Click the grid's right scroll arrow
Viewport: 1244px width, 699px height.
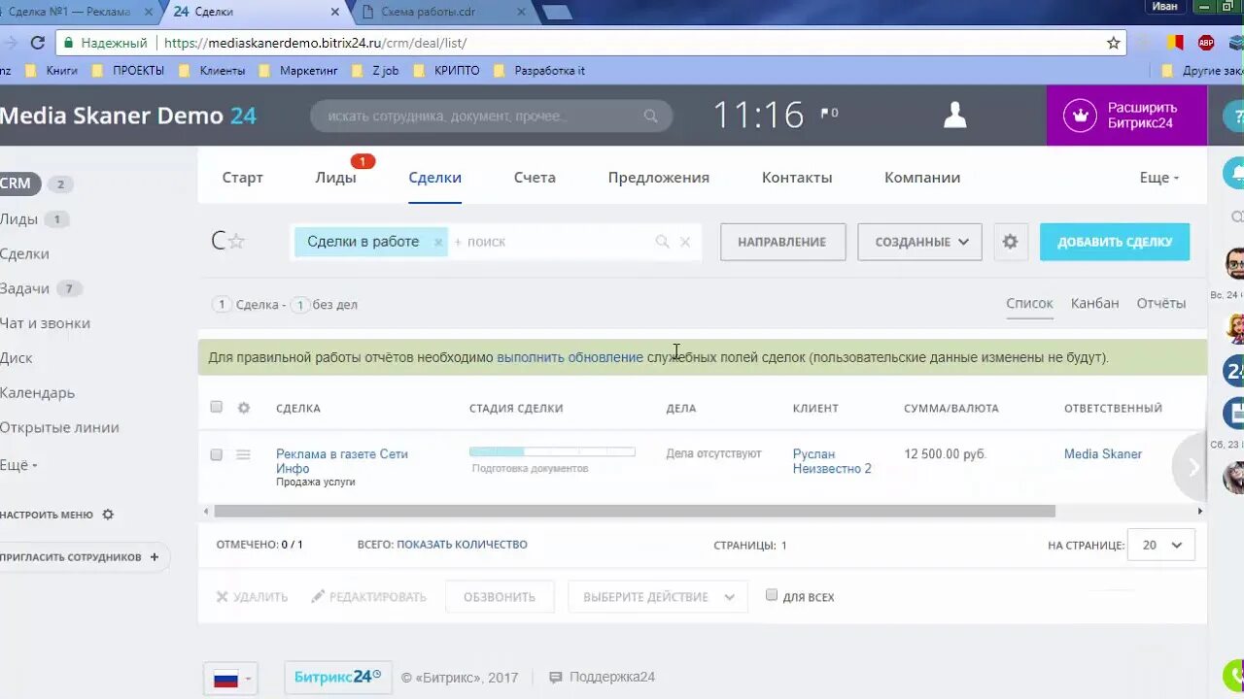click(x=1200, y=511)
